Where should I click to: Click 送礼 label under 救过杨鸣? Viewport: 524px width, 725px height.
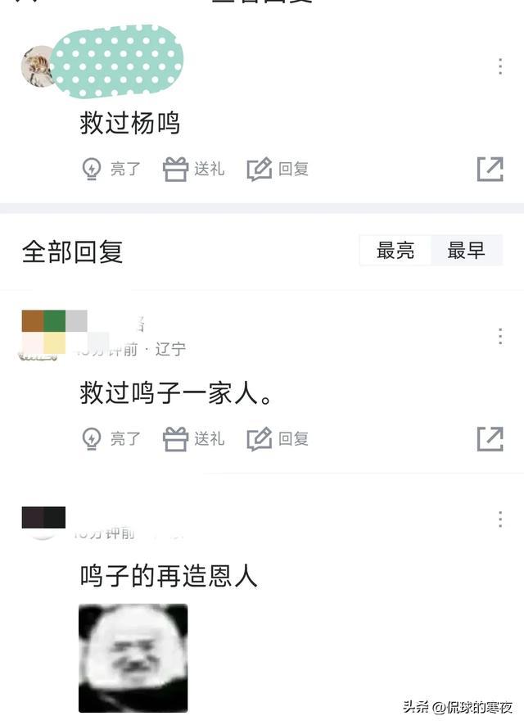(x=210, y=170)
